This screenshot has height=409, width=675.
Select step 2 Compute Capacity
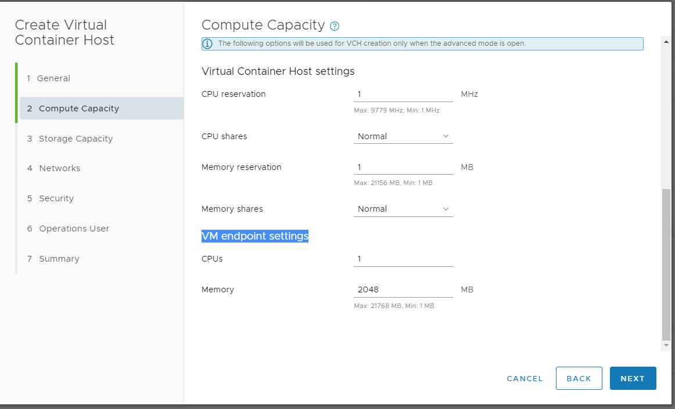[102, 108]
